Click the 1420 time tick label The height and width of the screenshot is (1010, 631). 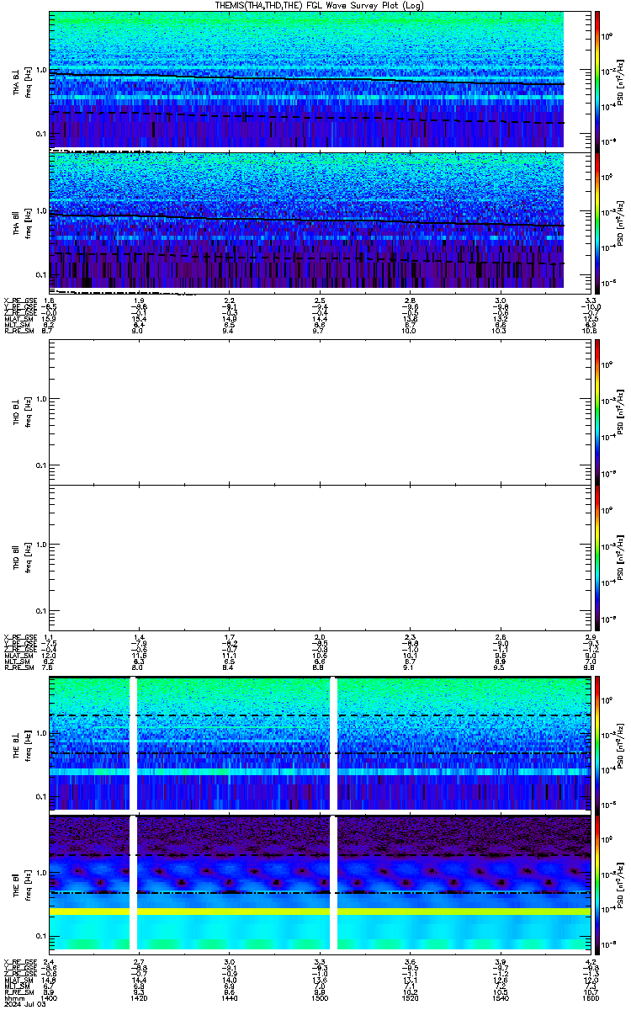tap(139, 999)
